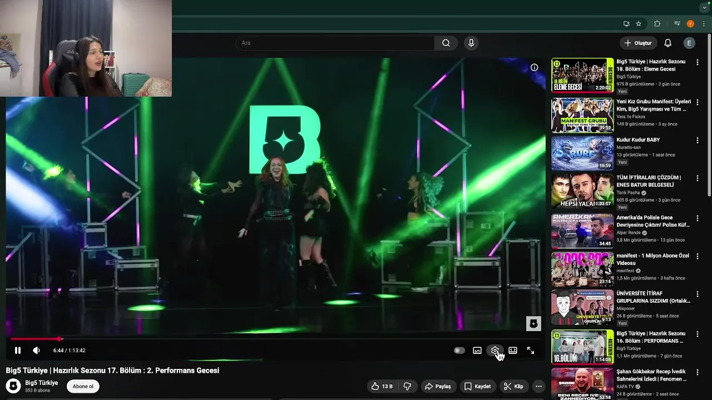Image resolution: width=712 pixels, height=400 pixels.
Task: Click the KAFA TV channel name
Action: point(625,387)
